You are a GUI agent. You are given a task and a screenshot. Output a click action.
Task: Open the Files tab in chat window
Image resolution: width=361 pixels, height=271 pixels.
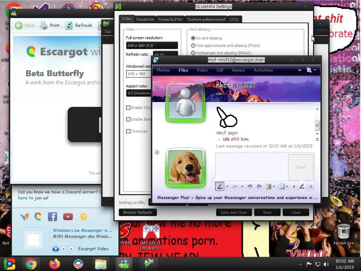coord(183,70)
